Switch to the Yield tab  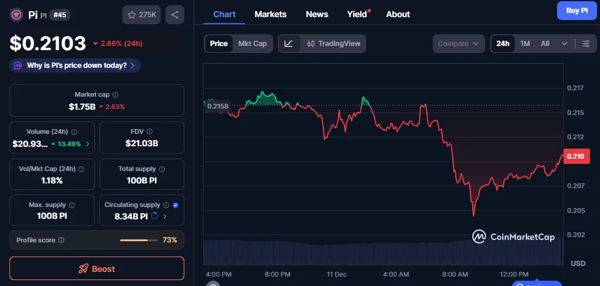(357, 15)
